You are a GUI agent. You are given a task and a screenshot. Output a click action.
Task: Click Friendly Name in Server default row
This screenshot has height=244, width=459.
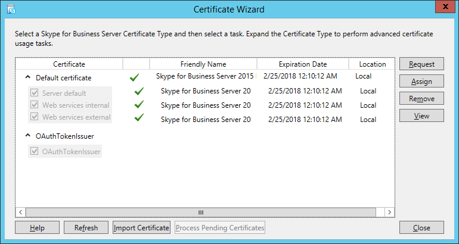point(206,91)
